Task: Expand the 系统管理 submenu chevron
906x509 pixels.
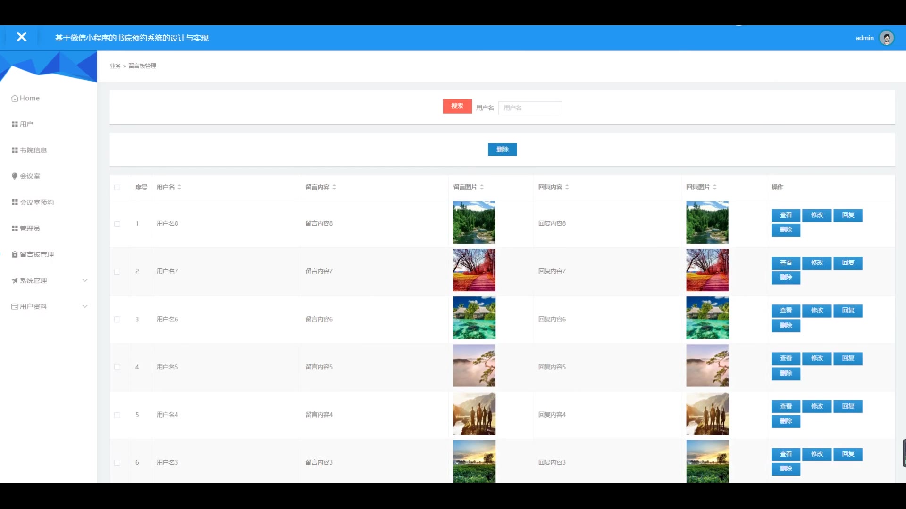Action: (85, 280)
